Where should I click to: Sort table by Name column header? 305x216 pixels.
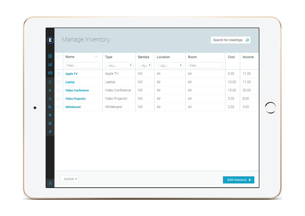click(70, 57)
